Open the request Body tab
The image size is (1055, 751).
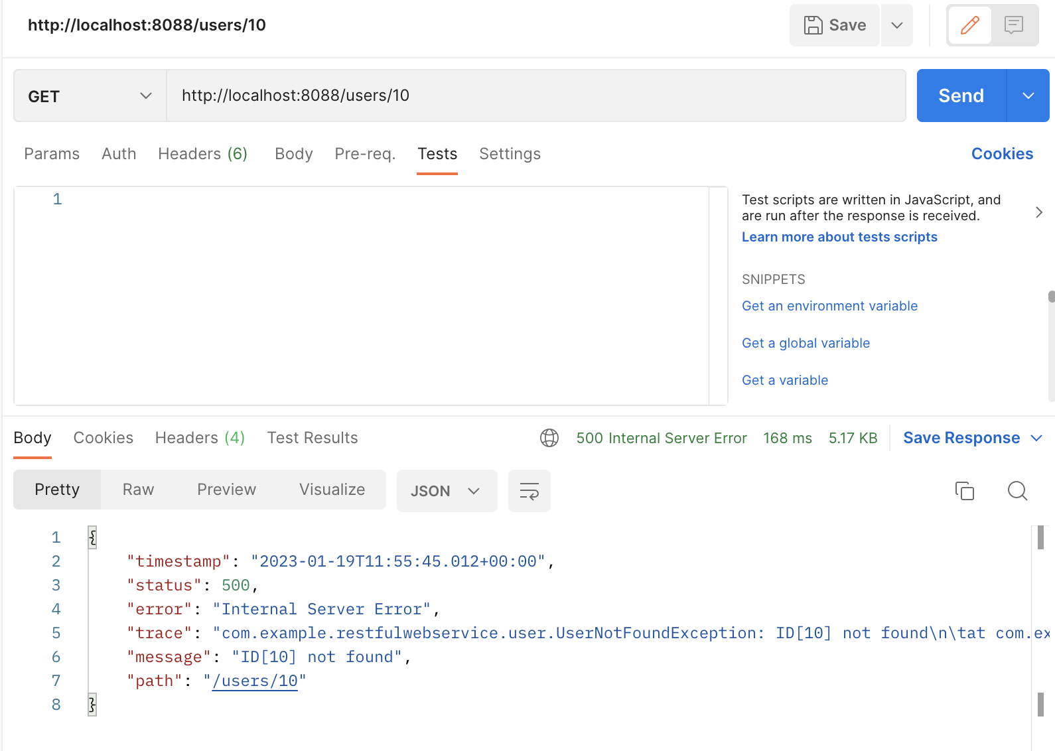coord(294,154)
